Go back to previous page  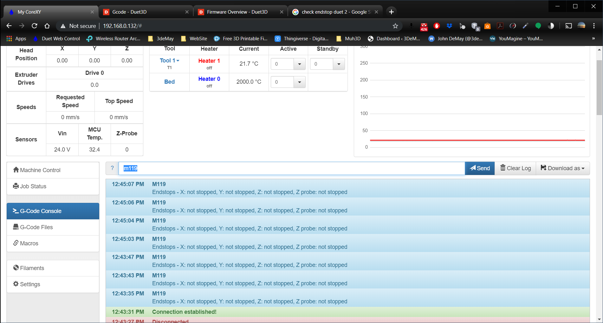[9, 26]
